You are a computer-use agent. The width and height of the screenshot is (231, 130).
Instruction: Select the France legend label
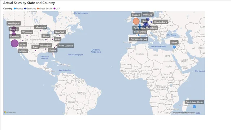pos(19,9)
